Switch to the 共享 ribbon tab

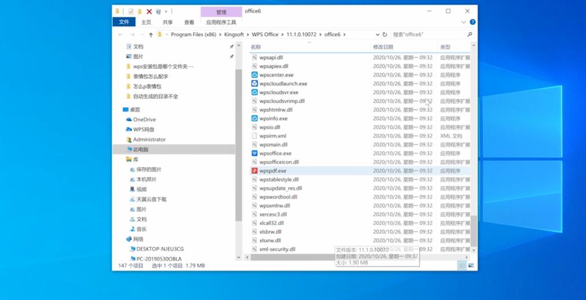coord(168,23)
